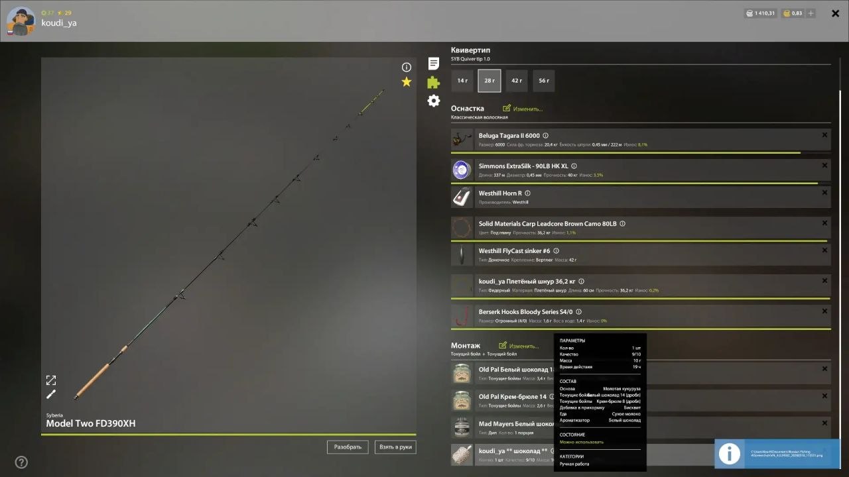Click the koudi_ya шоколад feeder icon

tap(462, 455)
